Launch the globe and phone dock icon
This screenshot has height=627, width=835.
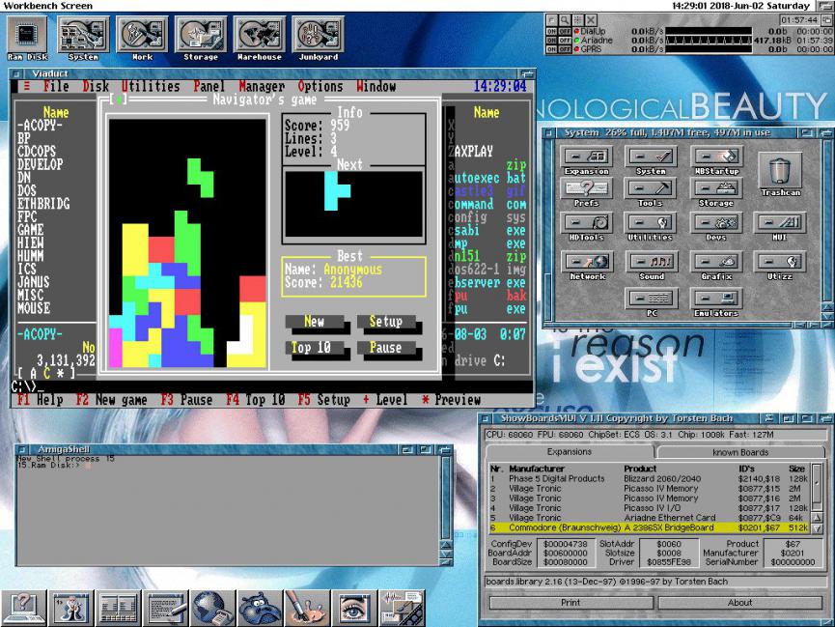coord(212,608)
